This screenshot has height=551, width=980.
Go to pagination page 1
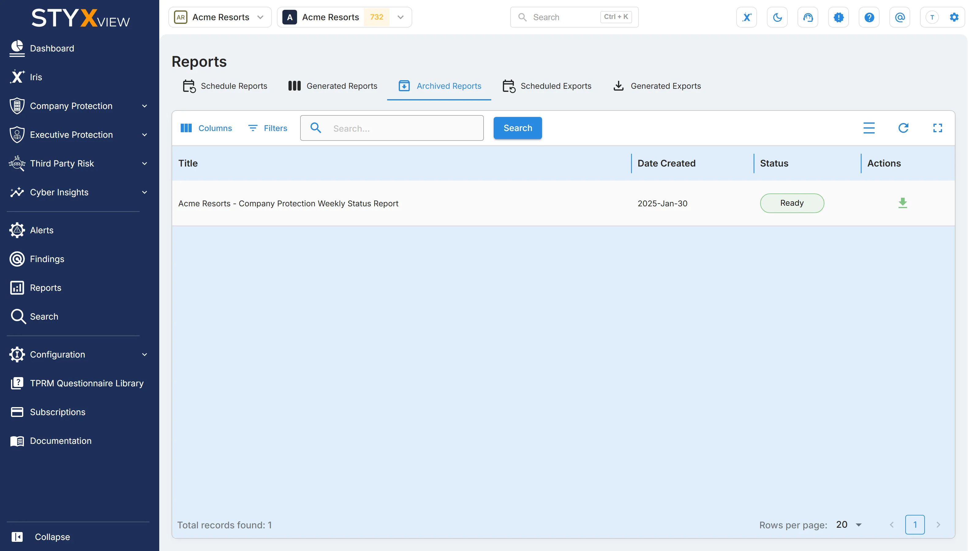(915, 525)
